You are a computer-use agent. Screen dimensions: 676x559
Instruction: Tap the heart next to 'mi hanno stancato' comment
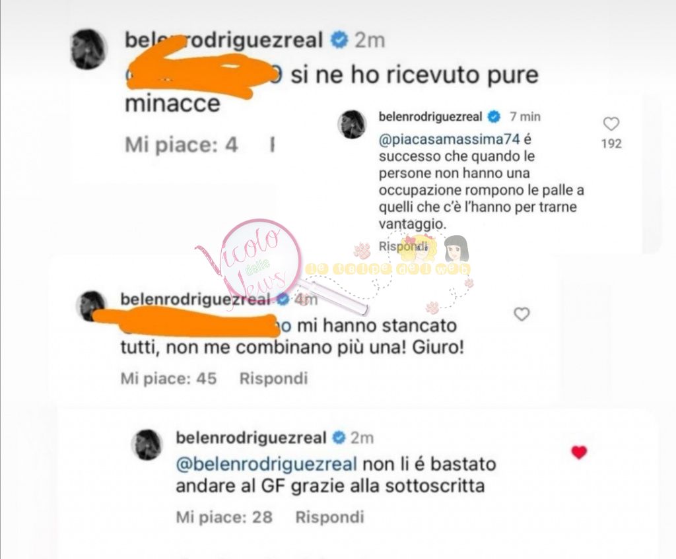[522, 314]
